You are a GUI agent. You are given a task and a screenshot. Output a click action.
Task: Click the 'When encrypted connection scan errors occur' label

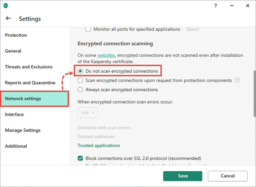[x=125, y=102]
